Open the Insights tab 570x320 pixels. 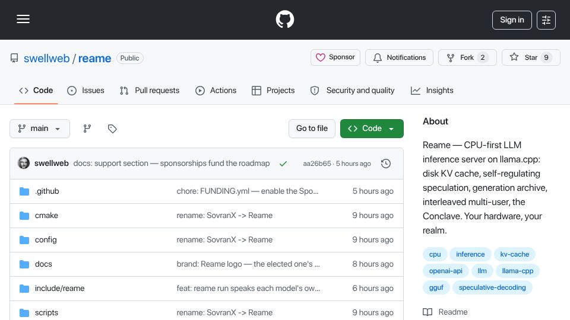click(x=432, y=90)
